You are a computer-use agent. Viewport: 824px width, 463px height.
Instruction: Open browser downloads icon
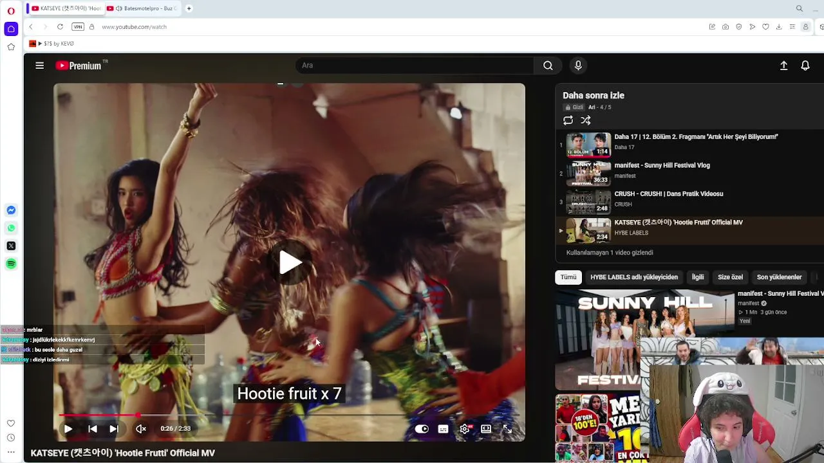[x=779, y=27]
